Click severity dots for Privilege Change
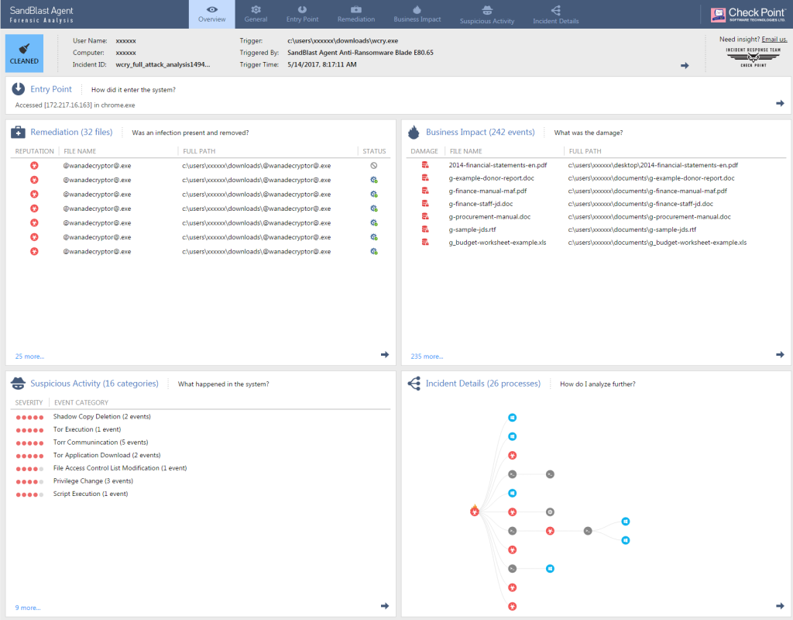 pyautogui.click(x=29, y=482)
